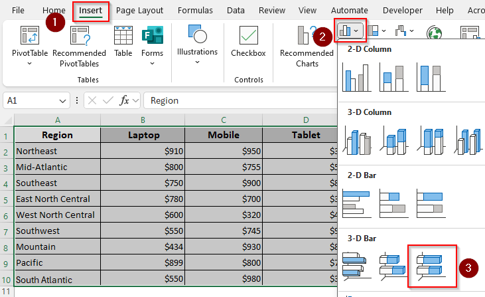Choose 3-D 100% Stacked Bar chart

(431, 266)
